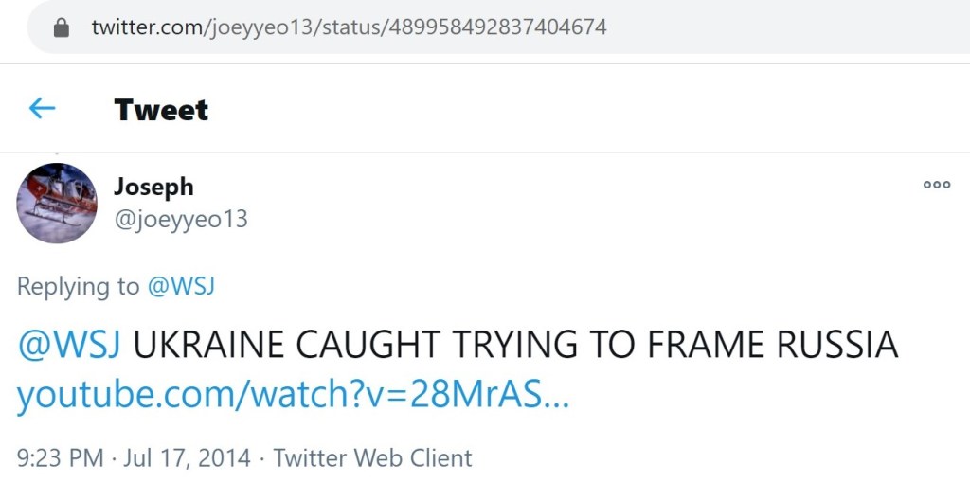Image resolution: width=970 pixels, height=483 pixels.
Task: Open the Twitter Web Client source link
Action: tap(372, 458)
